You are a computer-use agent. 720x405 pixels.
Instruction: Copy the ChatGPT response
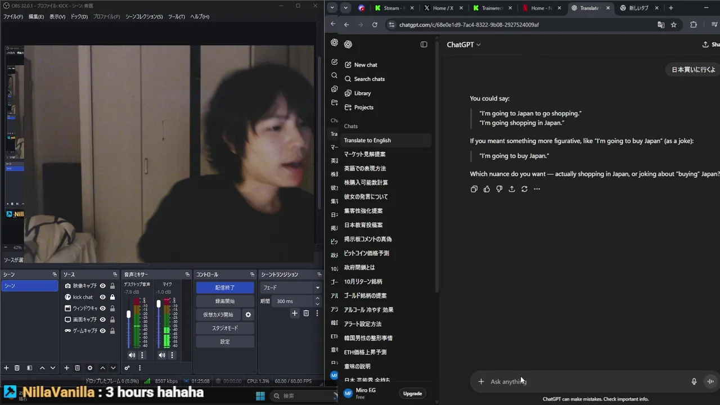pyautogui.click(x=474, y=189)
